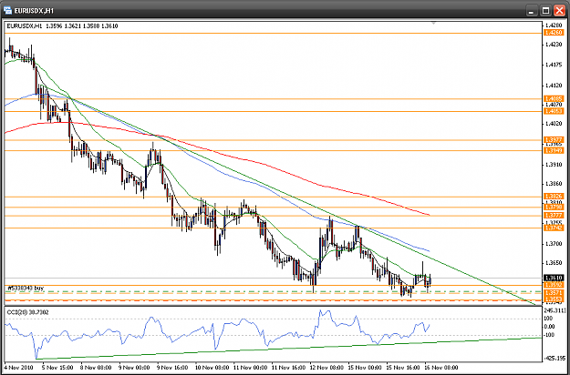This screenshot has width=570, height=375.
Task: Click the black current price tag 1.3610
Action: pos(554,279)
